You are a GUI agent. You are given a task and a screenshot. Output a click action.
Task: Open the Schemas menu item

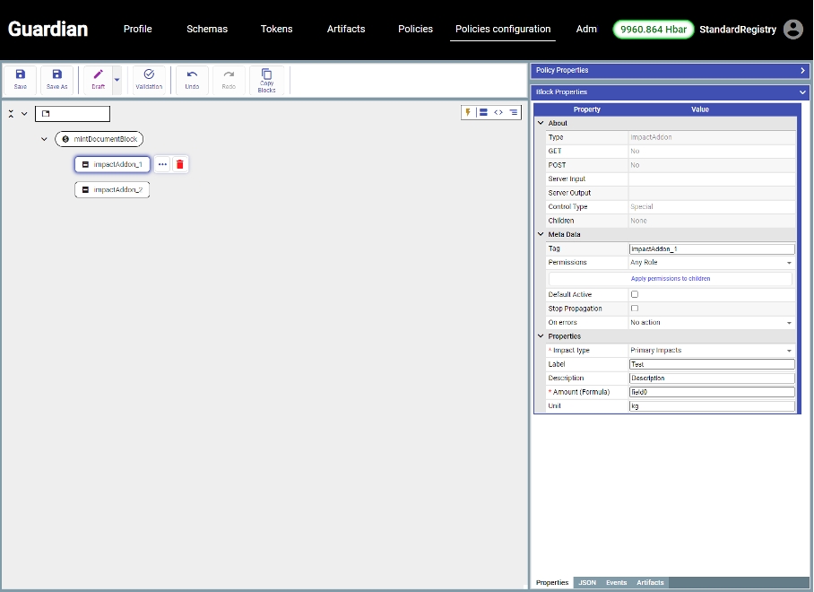tap(207, 30)
